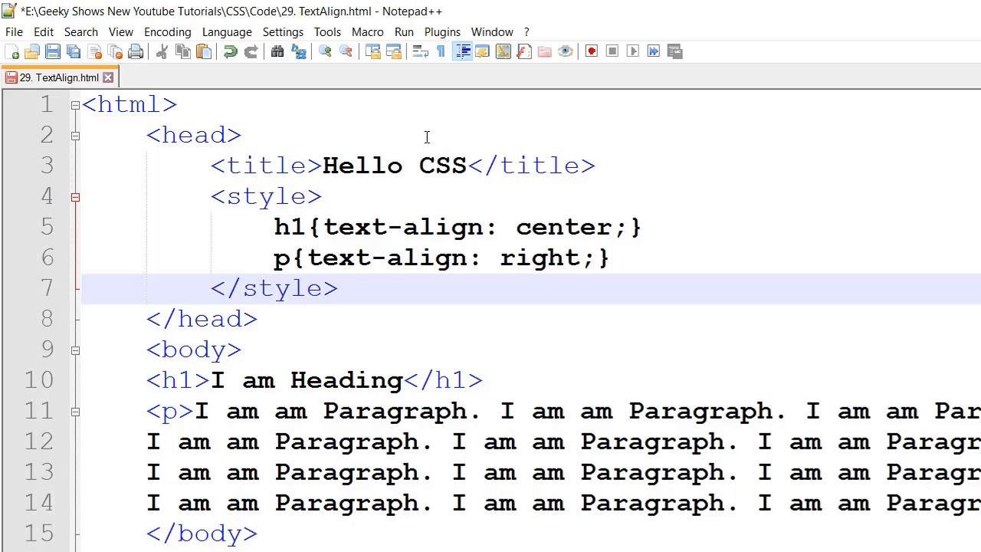
Task: Toggle synchronized vertical scrolling icon
Action: coord(372,51)
